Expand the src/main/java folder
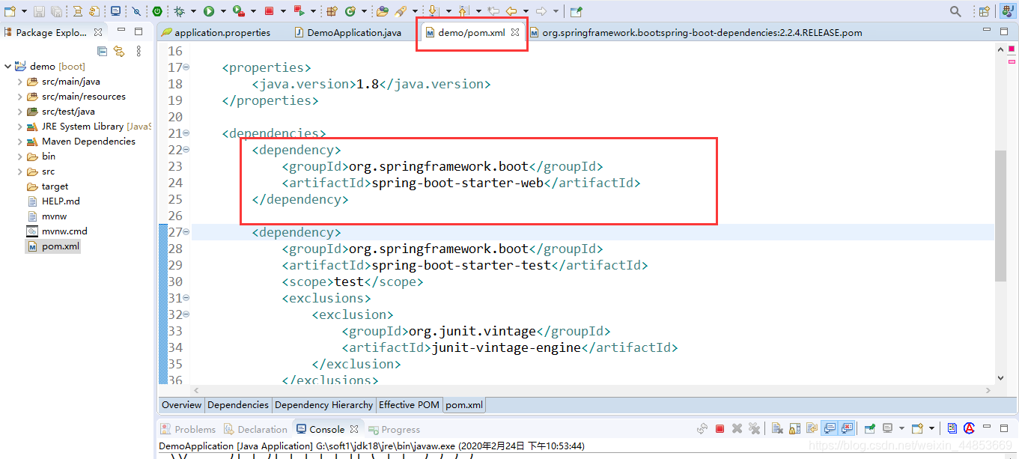 click(x=19, y=82)
